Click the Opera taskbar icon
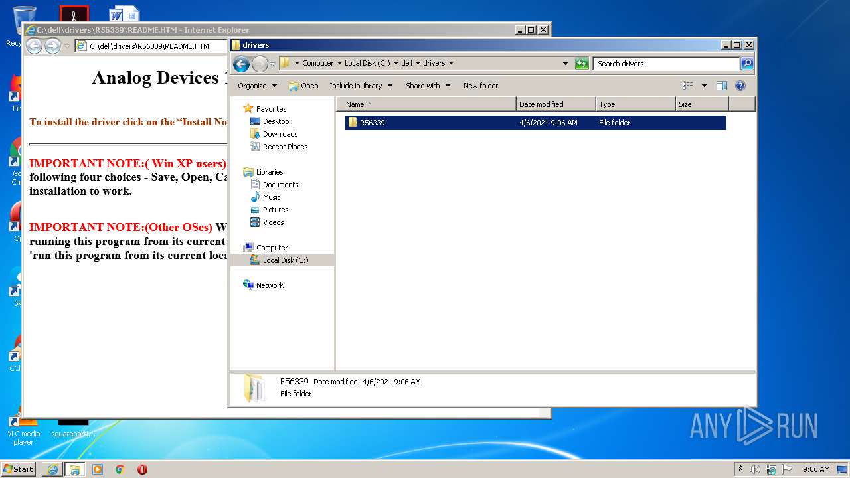Viewport: 850px width, 478px height. (x=142, y=469)
